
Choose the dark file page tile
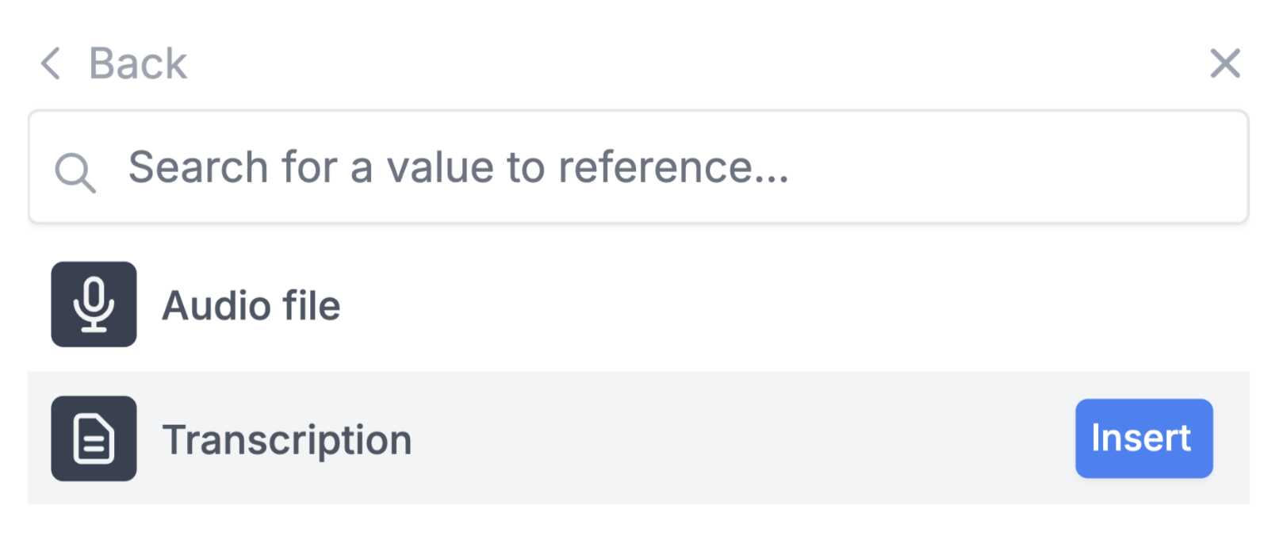pos(94,438)
